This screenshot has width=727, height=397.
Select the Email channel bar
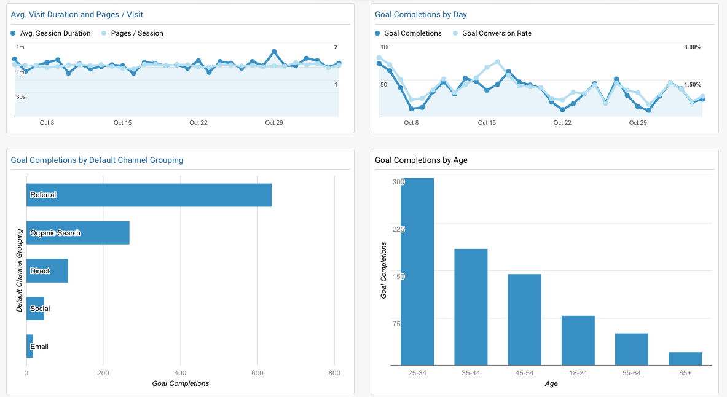[x=29, y=347]
